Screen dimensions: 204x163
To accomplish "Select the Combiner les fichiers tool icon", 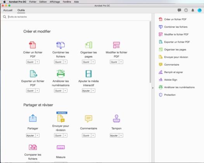I will click(61, 45).
